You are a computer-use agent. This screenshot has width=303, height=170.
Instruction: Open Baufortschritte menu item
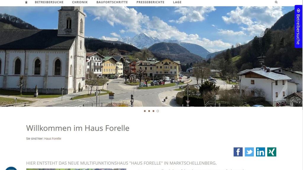click(112, 2)
